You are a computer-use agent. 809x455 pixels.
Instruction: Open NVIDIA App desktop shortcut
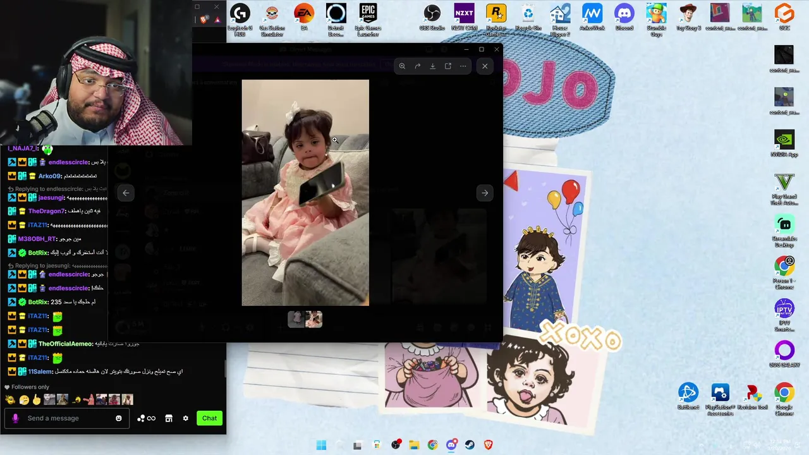[x=784, y=143]
